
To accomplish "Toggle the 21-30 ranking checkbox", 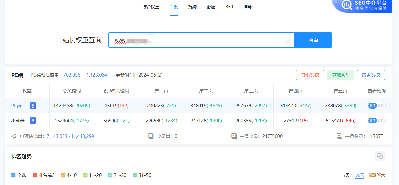I will click(x=110, y=175).
